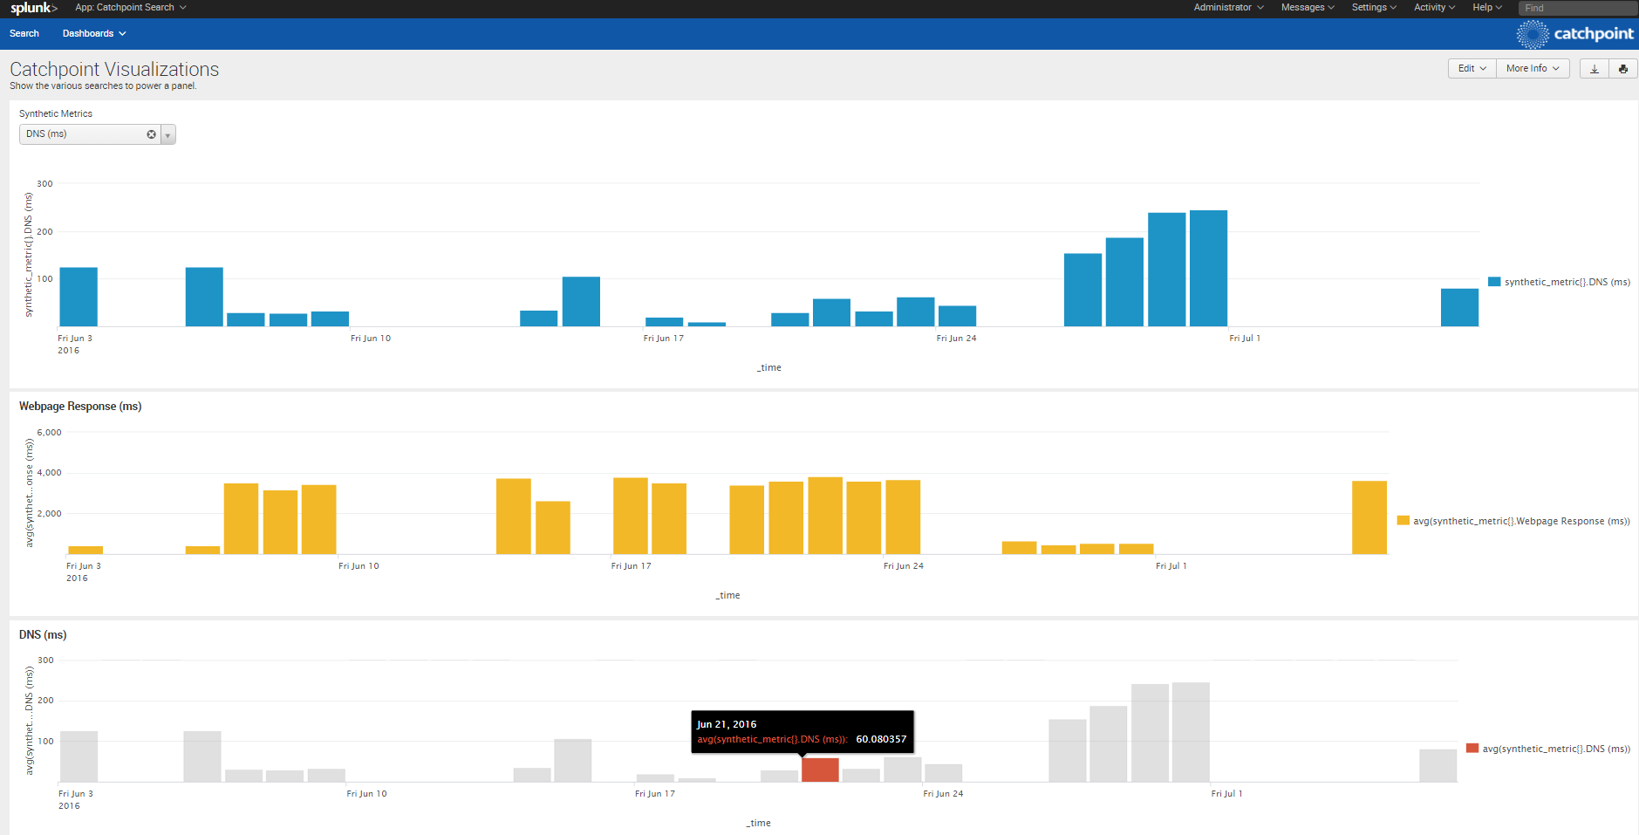Print the dashboard with printer icon
Image resolution: width=1639 pixels, height=835 pixels.
tap(1623, 69)
